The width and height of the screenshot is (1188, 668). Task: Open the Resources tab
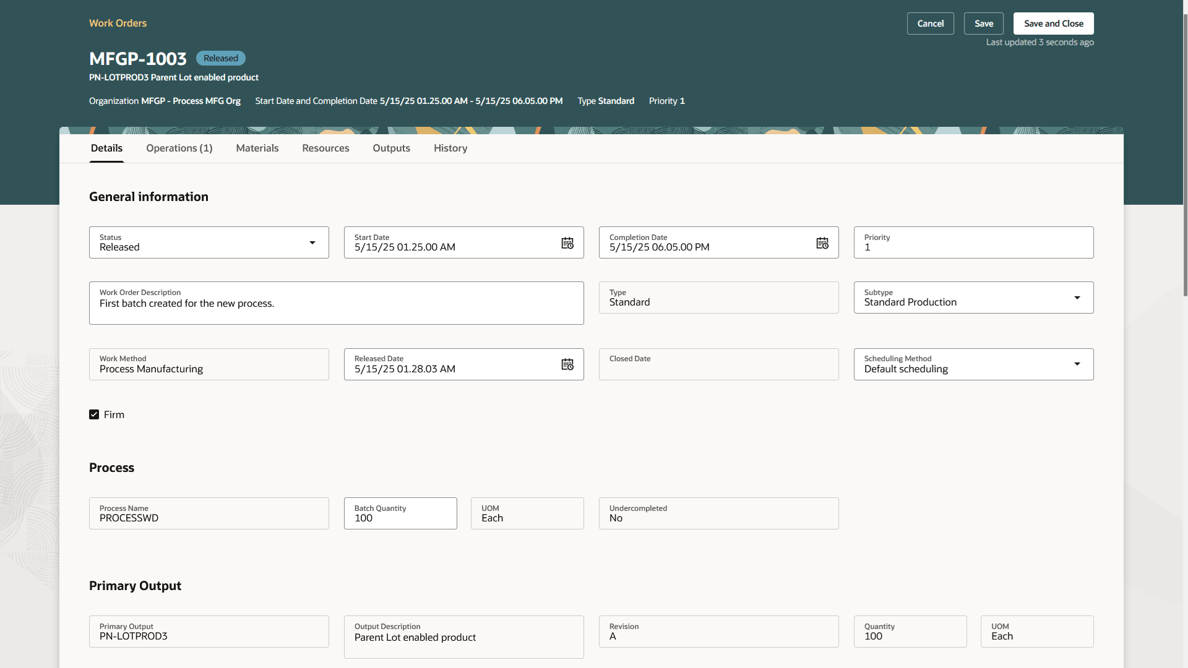[325, 148]
